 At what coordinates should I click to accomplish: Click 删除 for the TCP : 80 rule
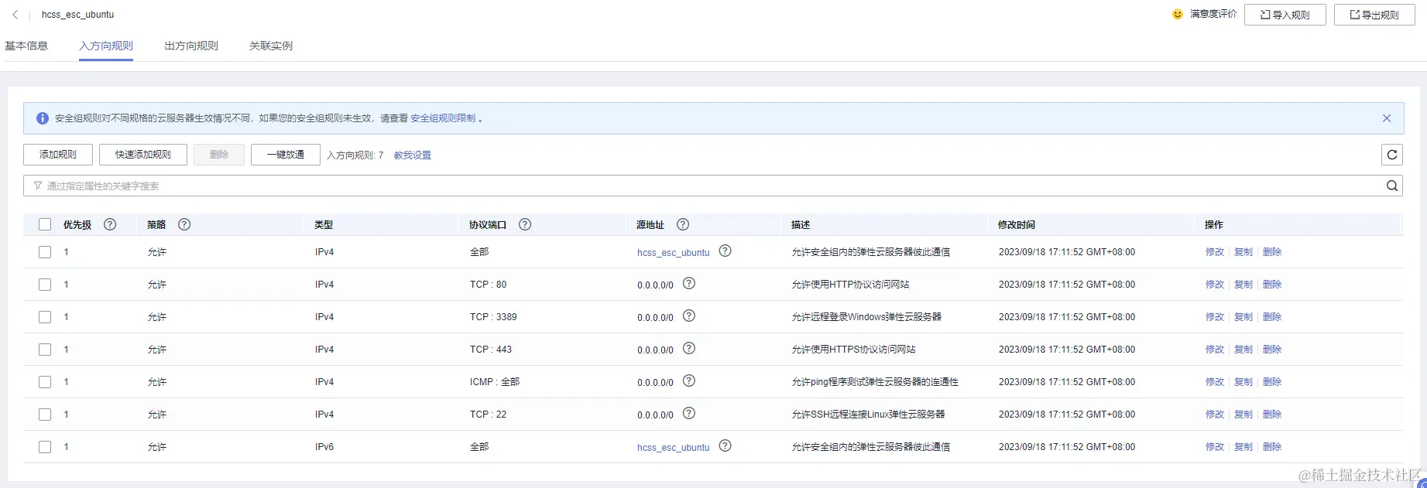(x=1272, y=285)
